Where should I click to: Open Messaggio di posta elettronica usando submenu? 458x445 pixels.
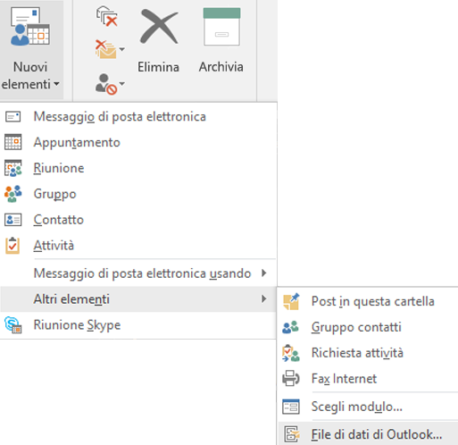138,273
